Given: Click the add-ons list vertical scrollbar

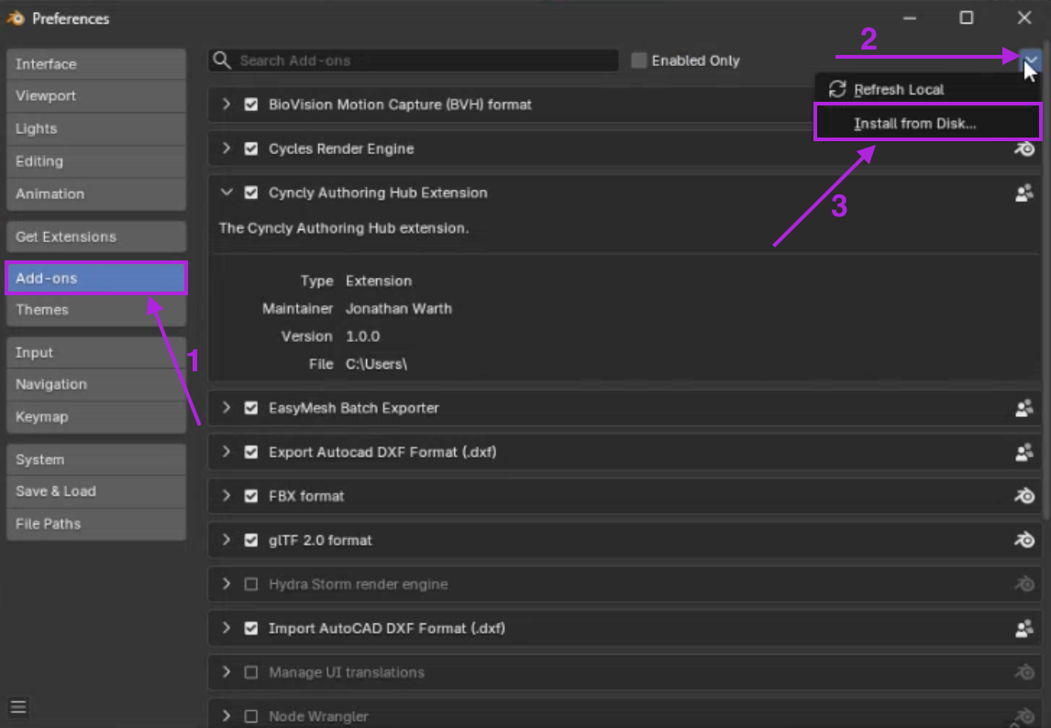Looking at the screenshot, I should (x=1046, y=281).
